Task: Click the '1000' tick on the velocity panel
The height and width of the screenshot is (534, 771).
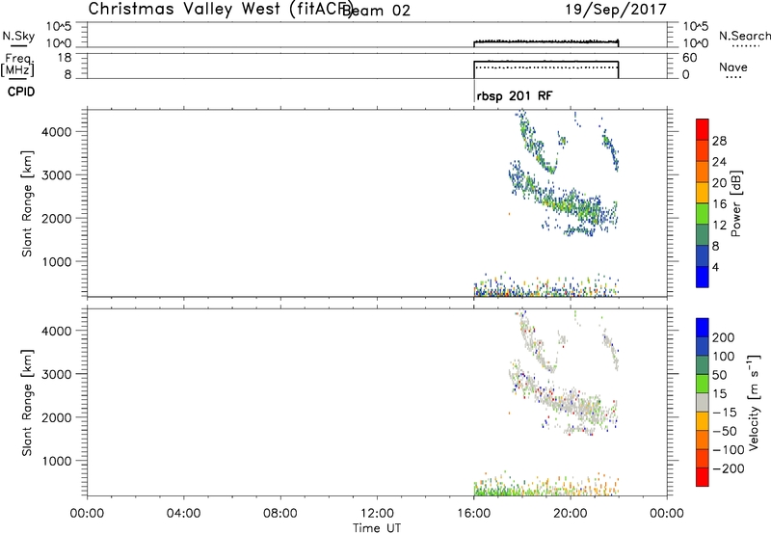Action: 57,461
